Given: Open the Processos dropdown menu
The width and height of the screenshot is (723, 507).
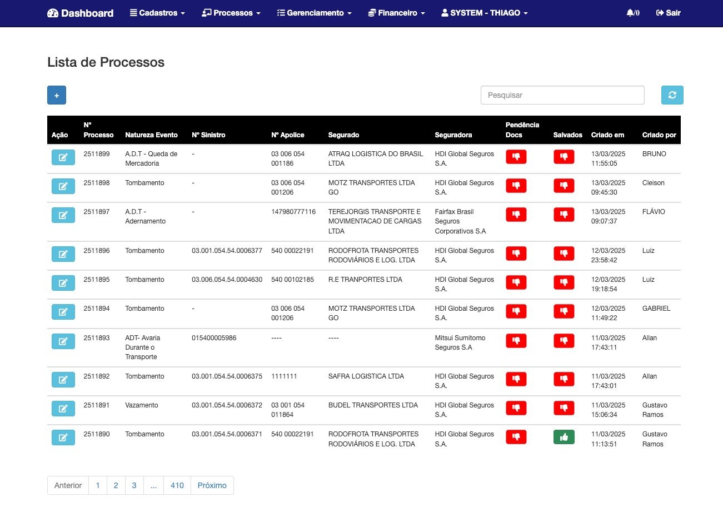Looking at the screenshot, I should click(x=231, y=13).
